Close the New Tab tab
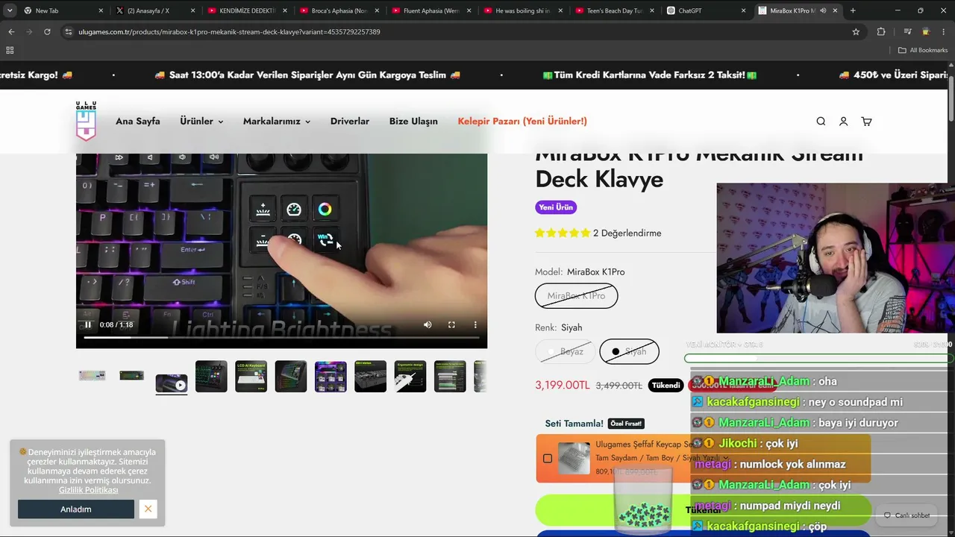The width and height of the screenshot is (955, 537). 100,10
